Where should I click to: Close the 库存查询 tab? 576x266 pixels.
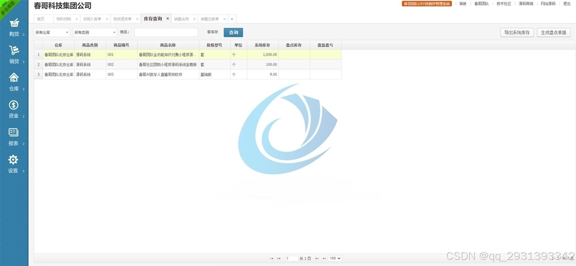(x=167, y=19)
